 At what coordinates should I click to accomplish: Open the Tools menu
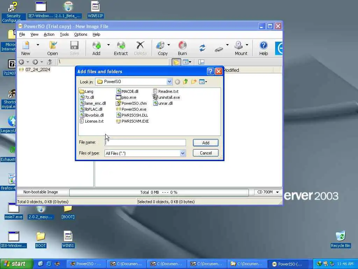click(x=64, y=34)
